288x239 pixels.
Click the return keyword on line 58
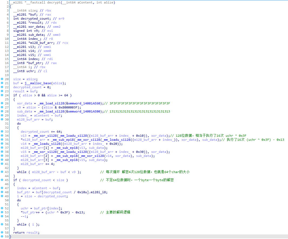(19, 233)
